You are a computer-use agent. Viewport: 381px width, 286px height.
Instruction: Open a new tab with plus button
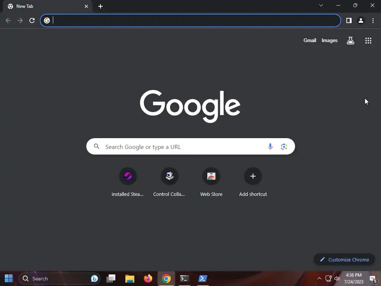(100, 6)
